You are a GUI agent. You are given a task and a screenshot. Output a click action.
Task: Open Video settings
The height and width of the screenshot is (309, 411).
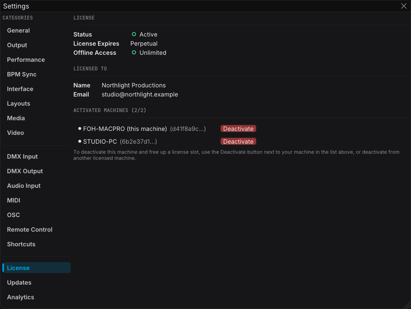37,133
